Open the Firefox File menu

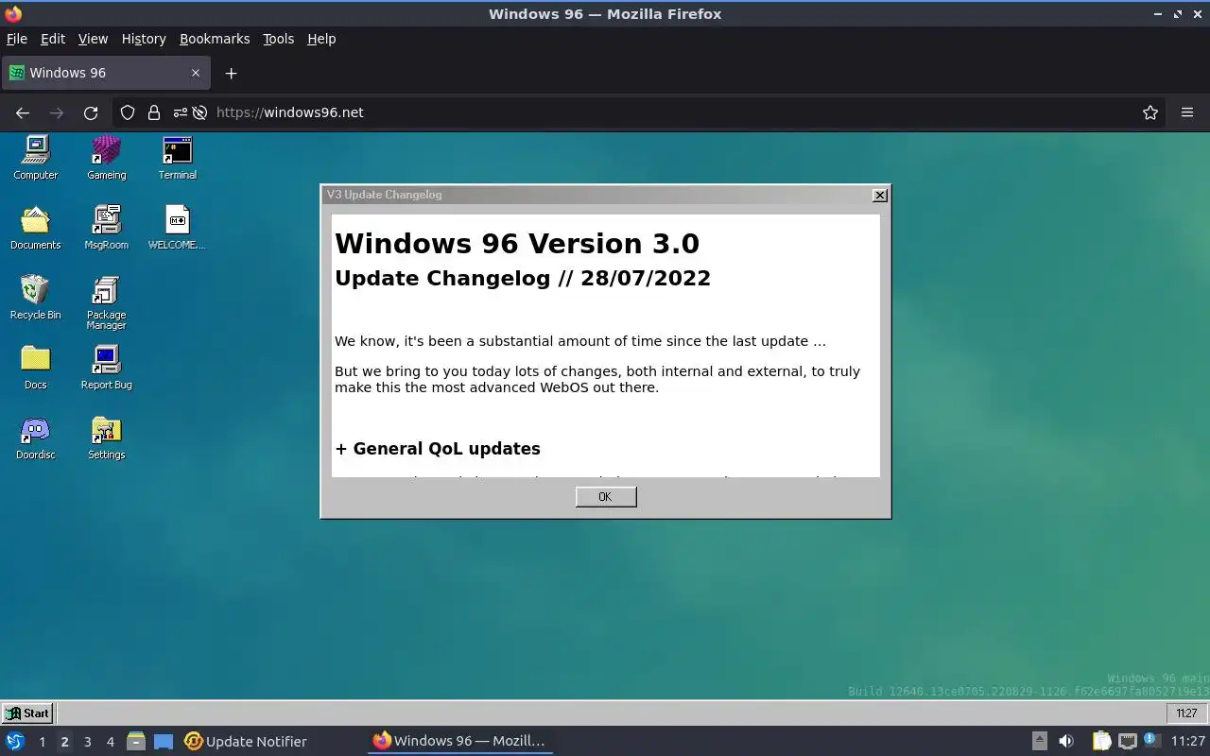click(x=17, y=39)
